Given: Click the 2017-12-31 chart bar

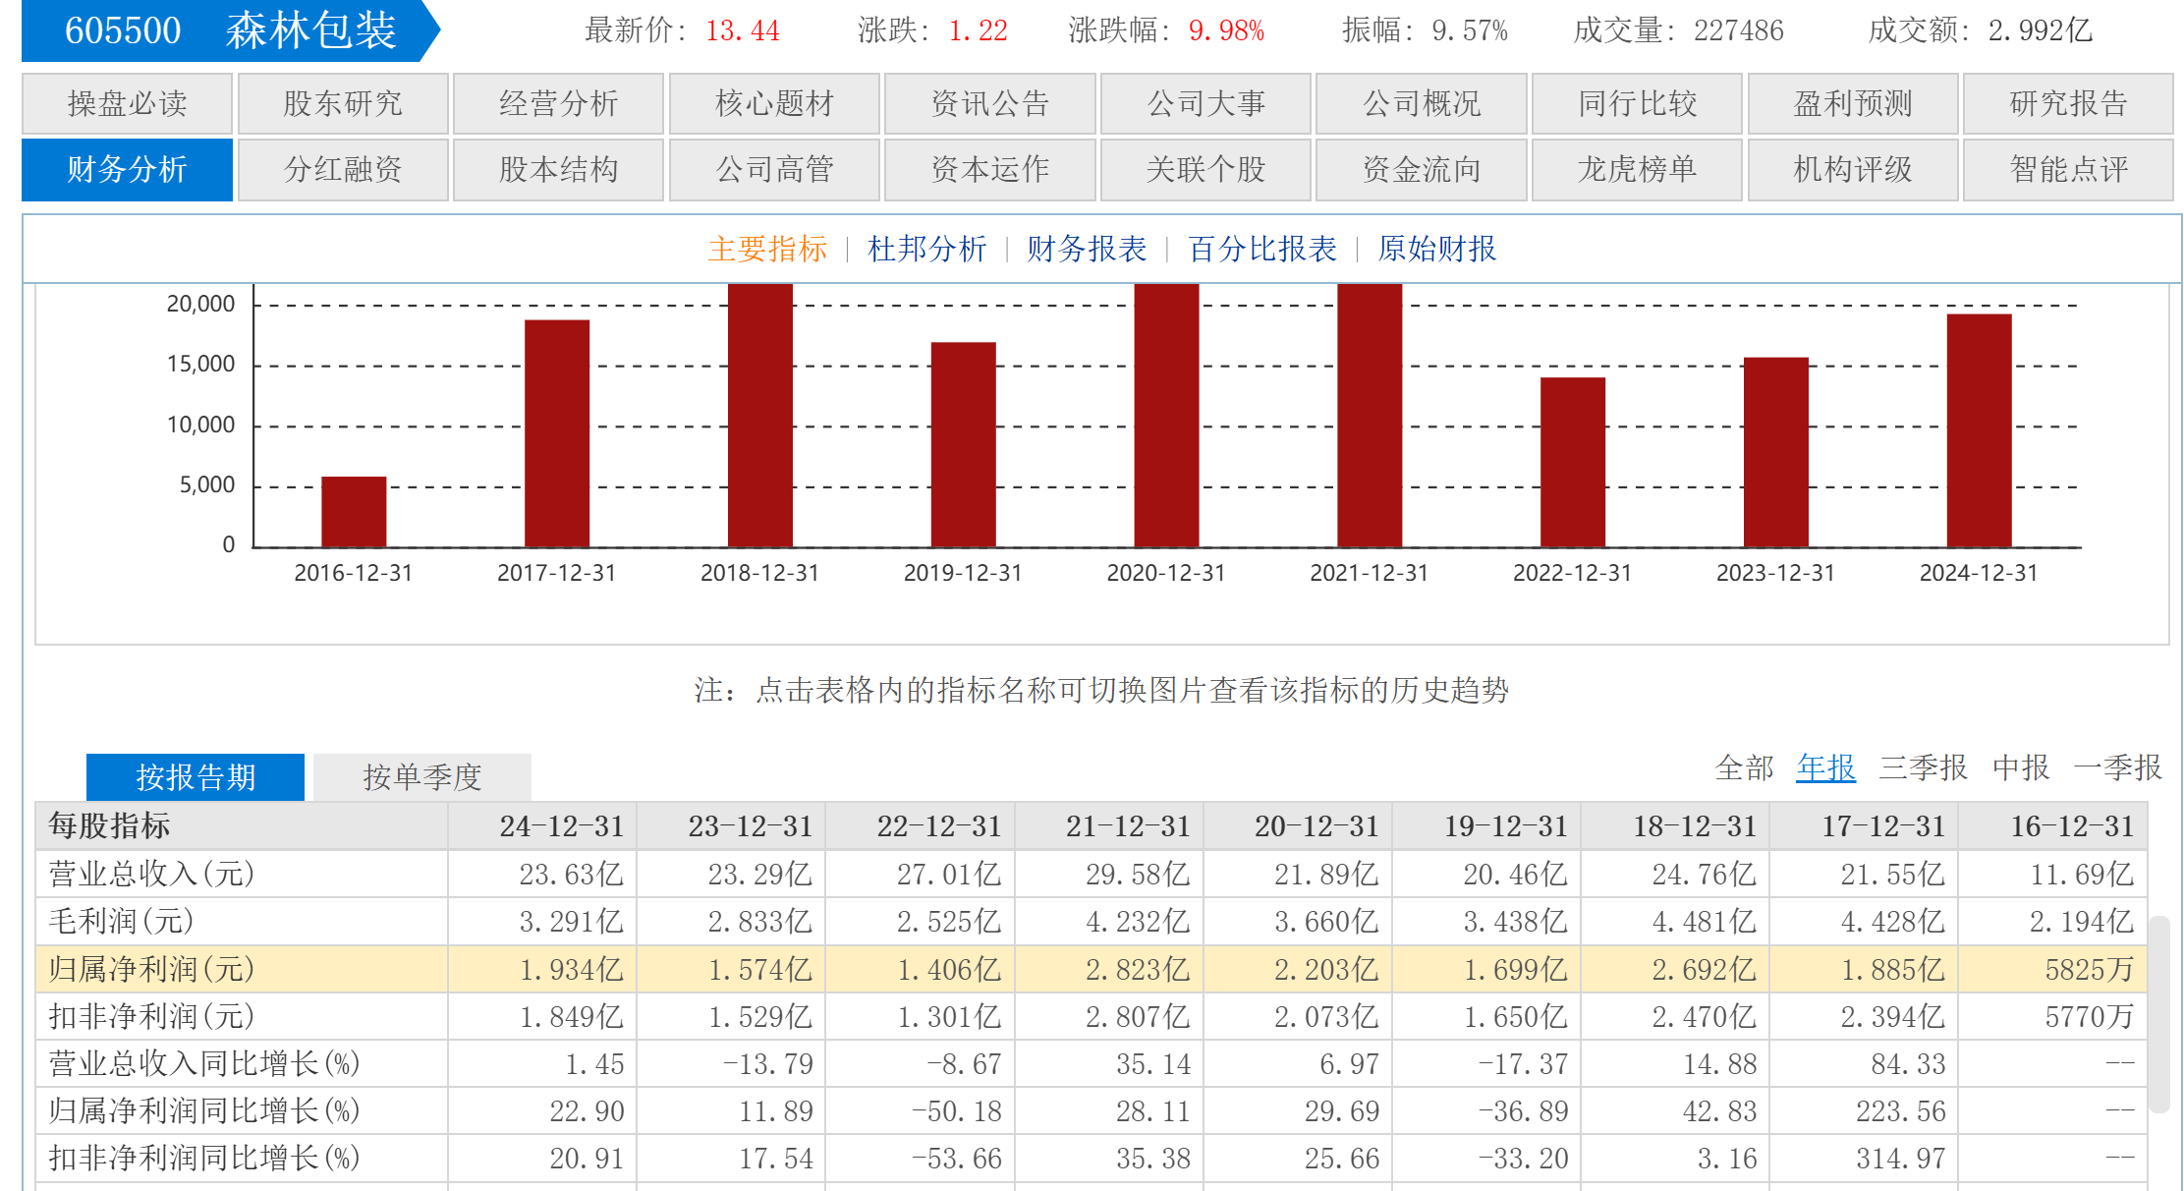Looking at the screenshot, I should click(557, 432).
